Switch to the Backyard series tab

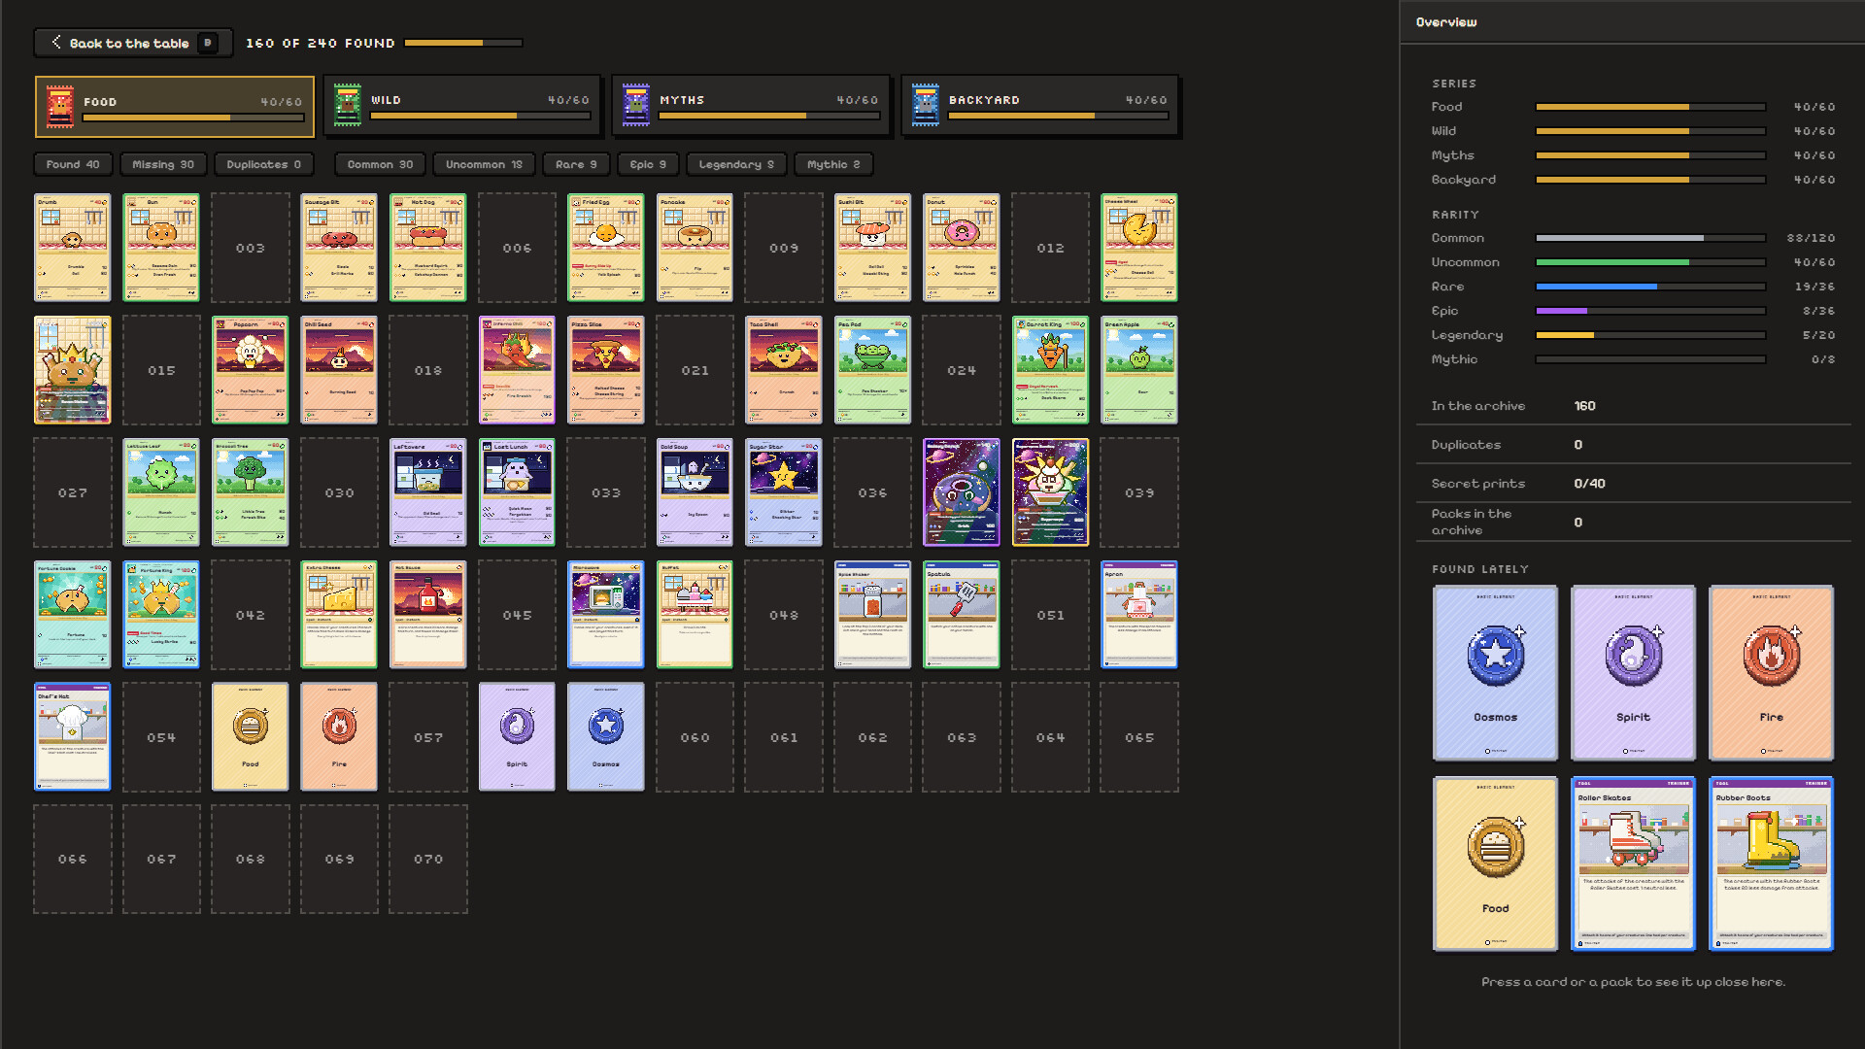(x=1039, y=105)
